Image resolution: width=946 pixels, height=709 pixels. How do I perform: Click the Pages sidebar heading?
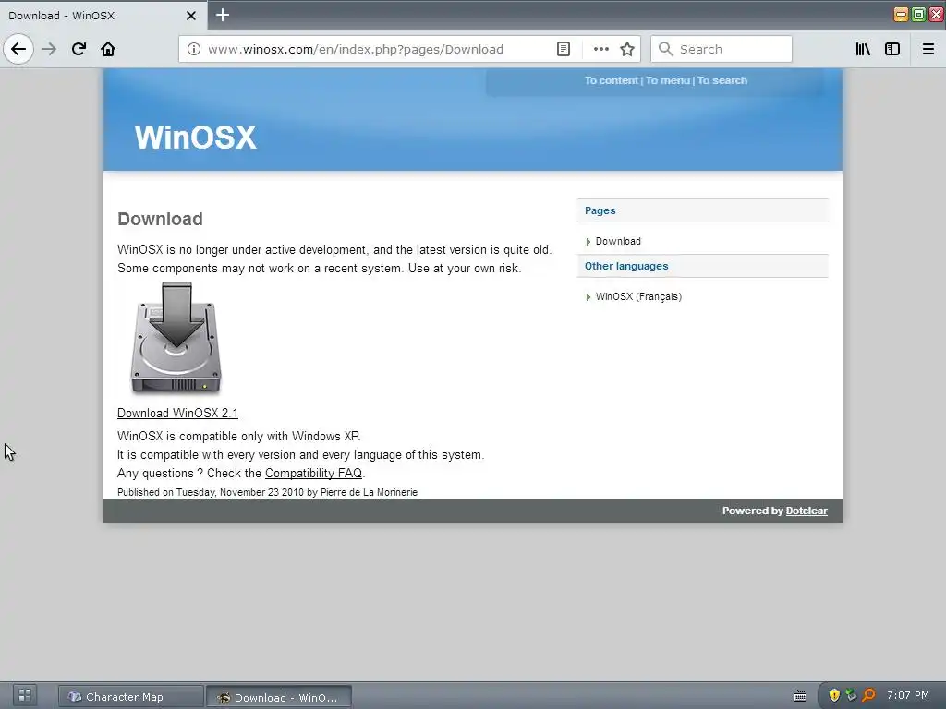[600, 210]
